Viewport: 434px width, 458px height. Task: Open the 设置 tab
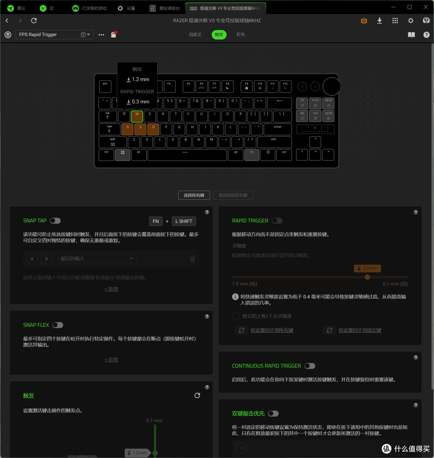pyautogui.click(x=126, y=8)
